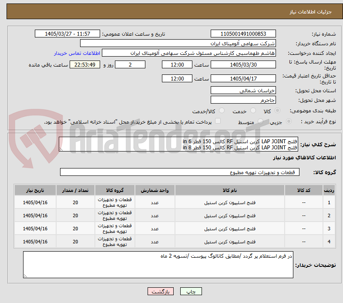
Task: Click the buyer name field شرکت سهامی آلومینای ایران
Action: pyautogui.click(x=178, y=44)
